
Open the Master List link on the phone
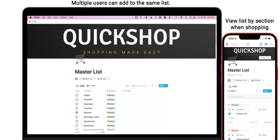240,80
